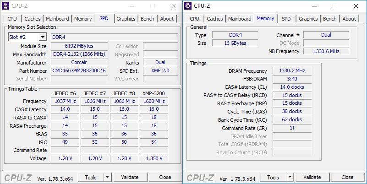
Task: Click Tools button in right window
Action: (x=273, y=177)
